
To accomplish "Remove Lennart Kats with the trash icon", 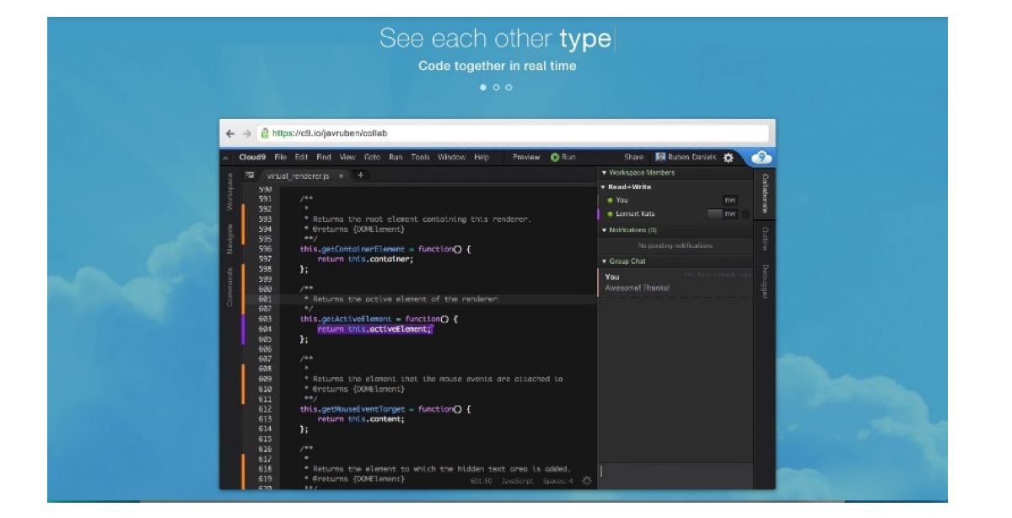I will [746, 213].
